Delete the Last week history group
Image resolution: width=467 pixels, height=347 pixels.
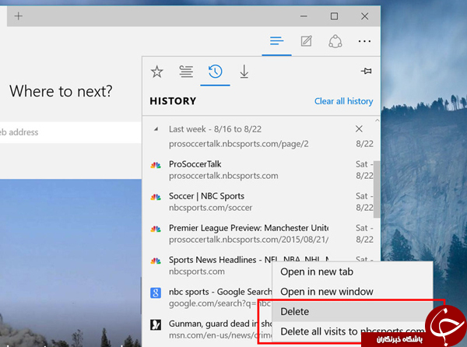coord(359,129)
